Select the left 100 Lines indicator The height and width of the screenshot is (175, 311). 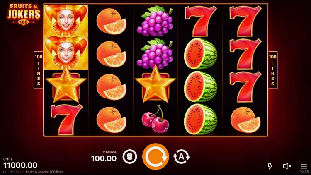click(x=39, y=70)
